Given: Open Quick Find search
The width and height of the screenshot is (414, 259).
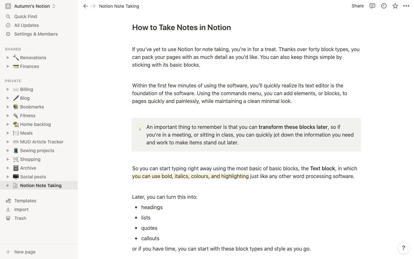Looking at the screenshot, I should pos(25,17).
